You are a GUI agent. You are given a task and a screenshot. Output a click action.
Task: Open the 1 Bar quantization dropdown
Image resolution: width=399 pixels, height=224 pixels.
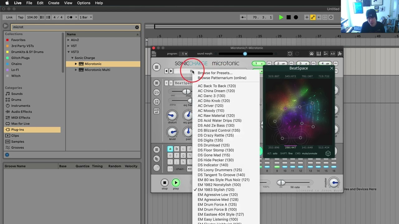click(x=86, y=17)
